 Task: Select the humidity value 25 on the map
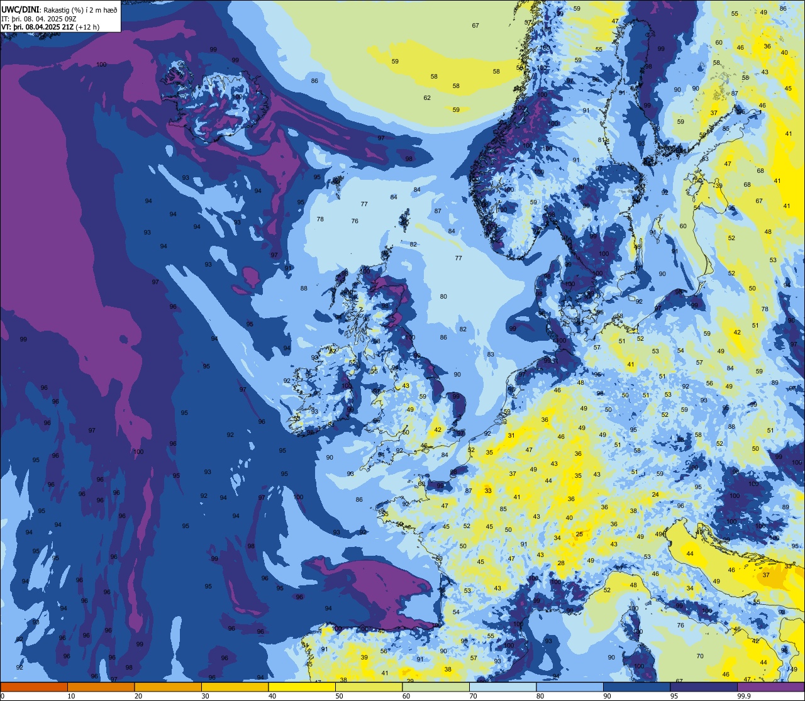[x=579, y=534]
